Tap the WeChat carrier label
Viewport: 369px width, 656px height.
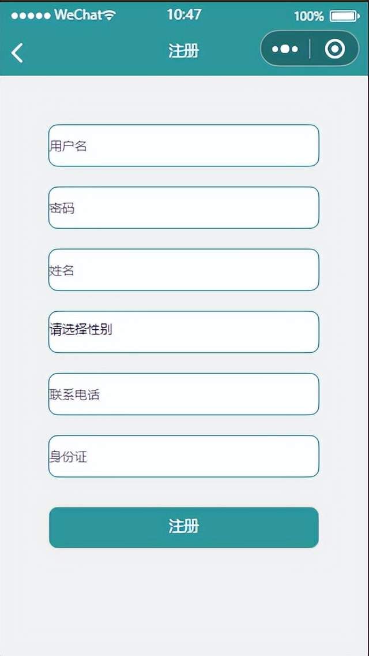click(78, 16)
